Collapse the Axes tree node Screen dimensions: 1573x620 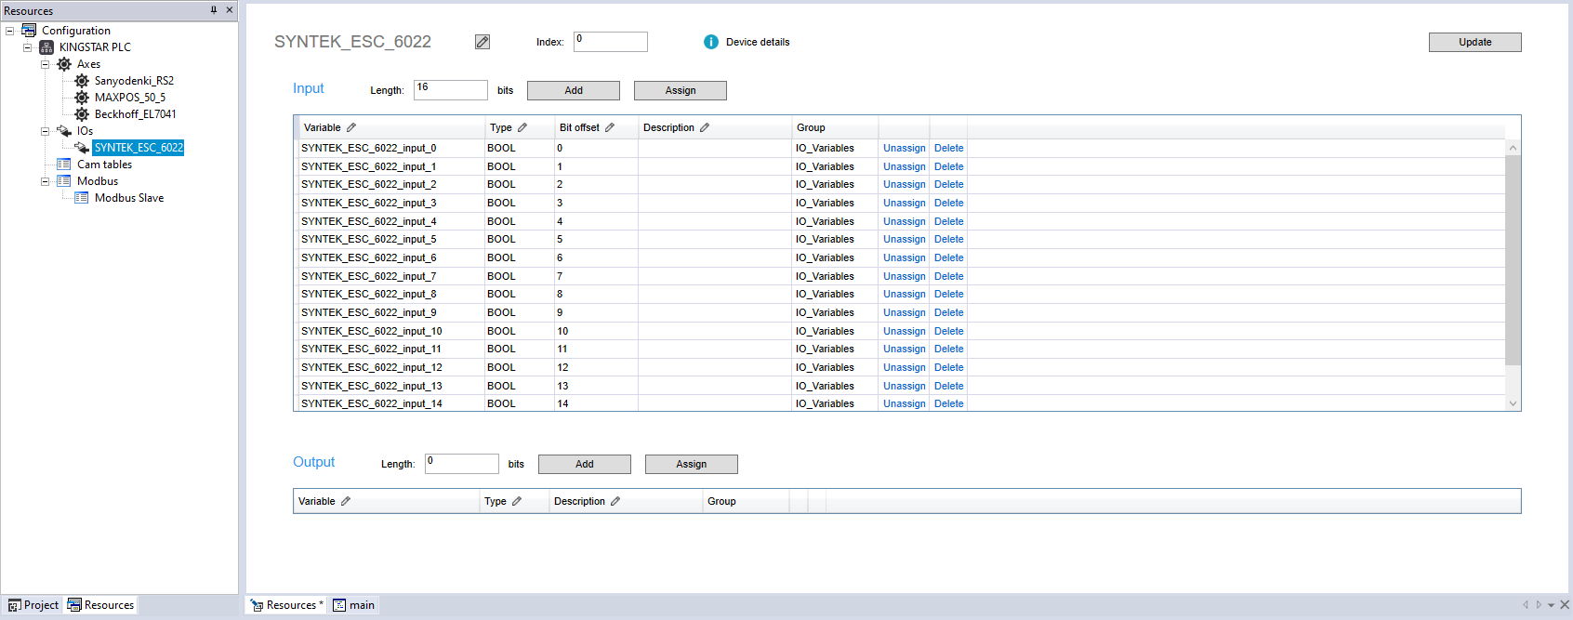click(x=45, y=64)
